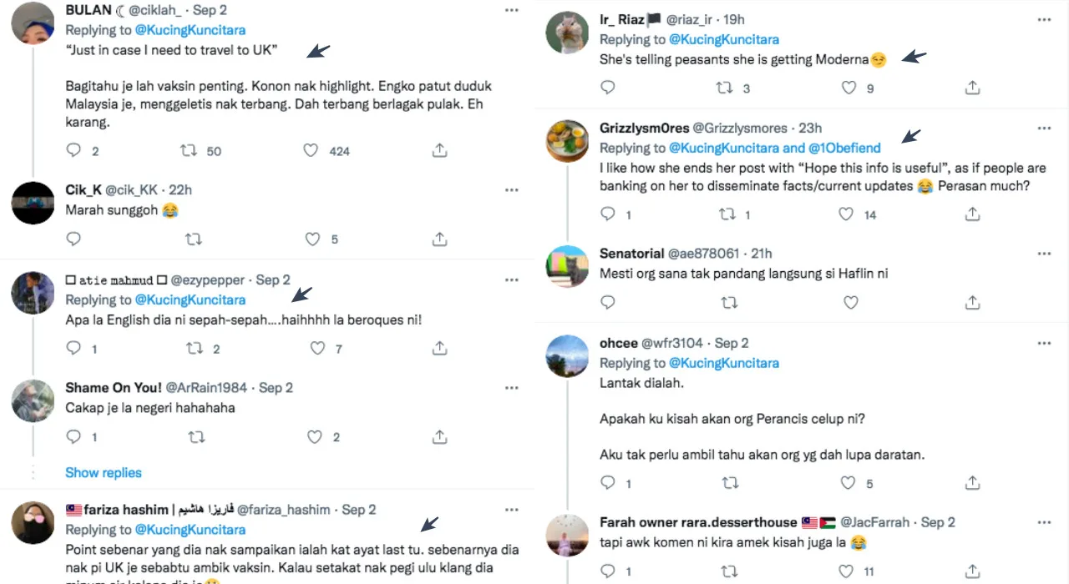This screenshot has height=584, width=1069.
Task: Share BULAN's tweet
Action: pyautogui.click(x=439, y=150)
